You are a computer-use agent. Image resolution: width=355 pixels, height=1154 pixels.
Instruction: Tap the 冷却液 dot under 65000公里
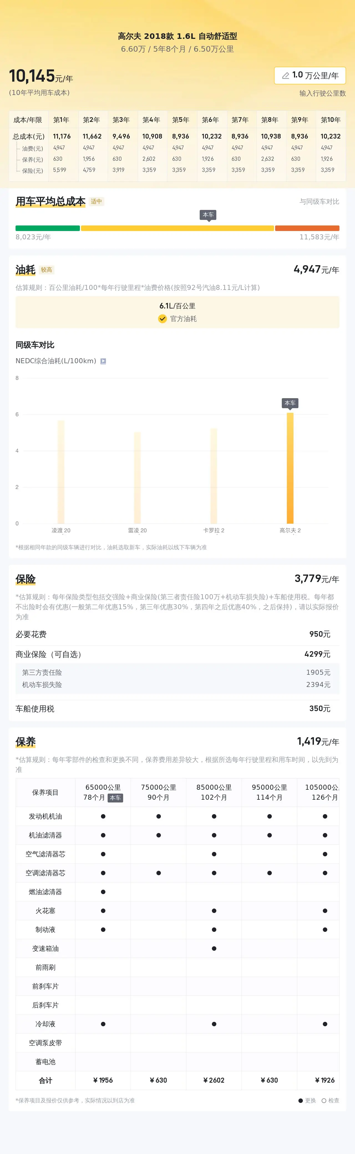(x=103, y=1024)
